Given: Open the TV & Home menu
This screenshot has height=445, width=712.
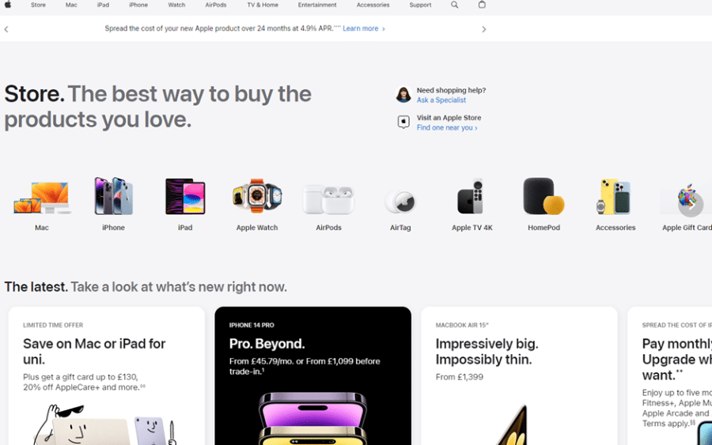Looking at the screenshot, I should coord(263,5).
